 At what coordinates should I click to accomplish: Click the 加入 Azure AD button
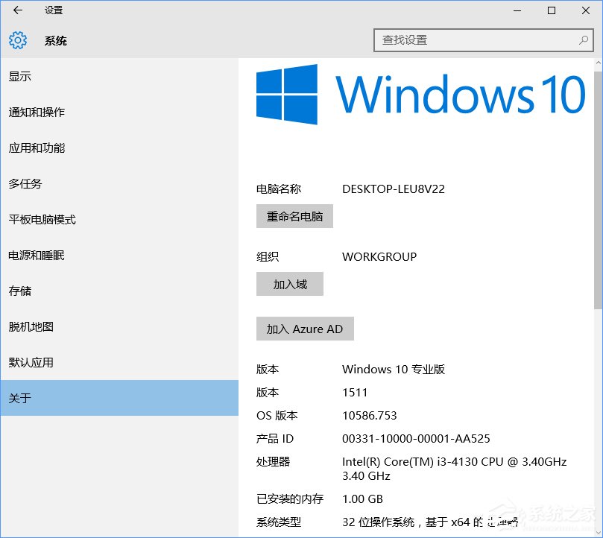[304, 329]
